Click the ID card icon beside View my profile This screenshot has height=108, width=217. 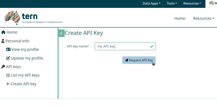pos(8,49)
